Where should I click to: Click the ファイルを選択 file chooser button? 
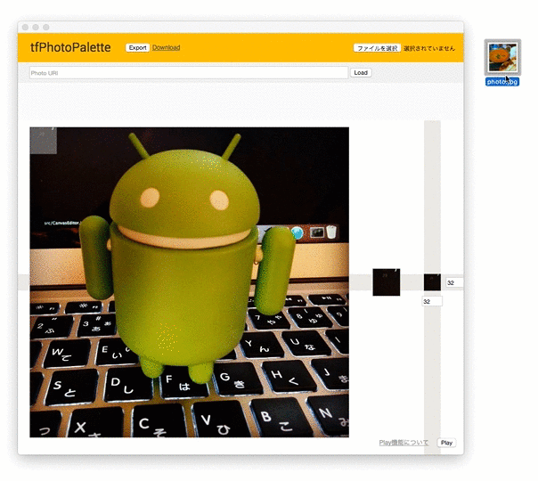coord(377,48)
